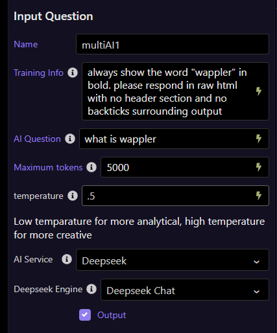Click info icon beside AI Question

70,139
